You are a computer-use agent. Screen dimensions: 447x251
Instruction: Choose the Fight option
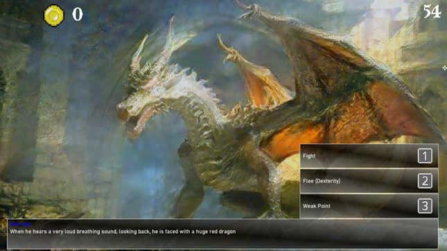pyautogui.click(x=369, y=156)
